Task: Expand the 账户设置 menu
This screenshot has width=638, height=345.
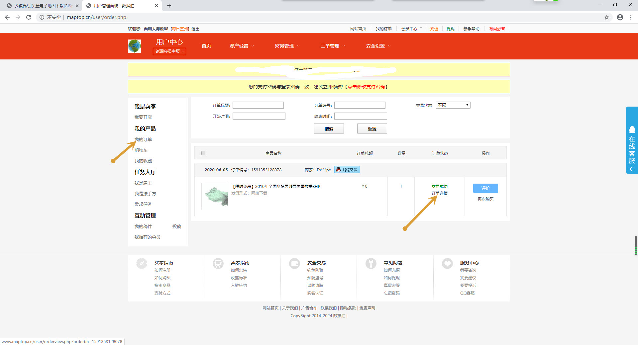Action: tap(242, 46)
